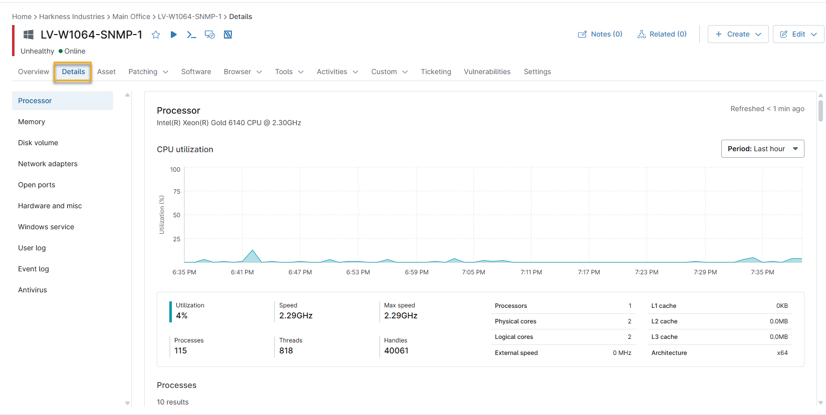Image resolution: width=826 pixels, height=415 pixels.
Task: Expand the Edit dropdown button
Action: pos(798,34)
